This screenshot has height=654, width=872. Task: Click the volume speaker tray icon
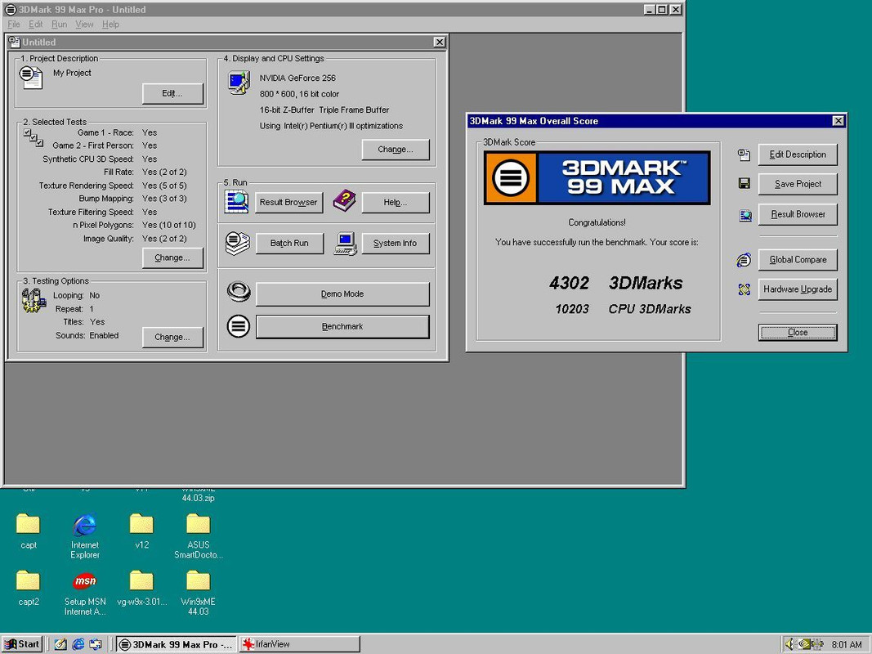(789, 644)
